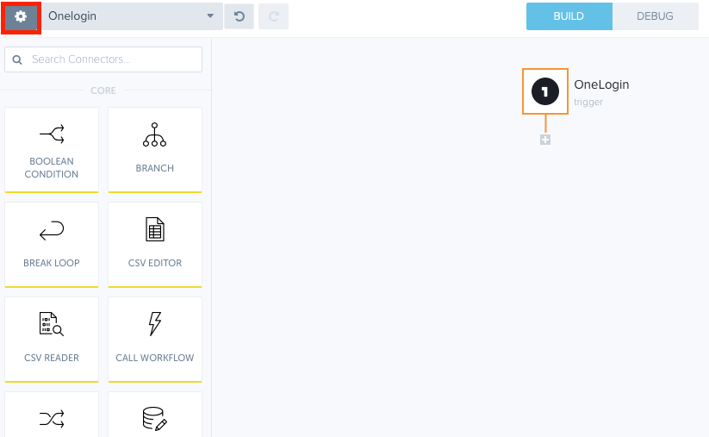Click the CORE section heading
The width and height of the screenshot is (709, 437).
pyautogui.click(x=103, y=91)
